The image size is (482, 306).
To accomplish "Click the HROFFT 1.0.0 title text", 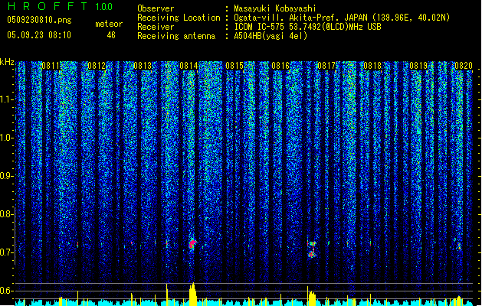I will pyautogui.click(x=61, y=6).
